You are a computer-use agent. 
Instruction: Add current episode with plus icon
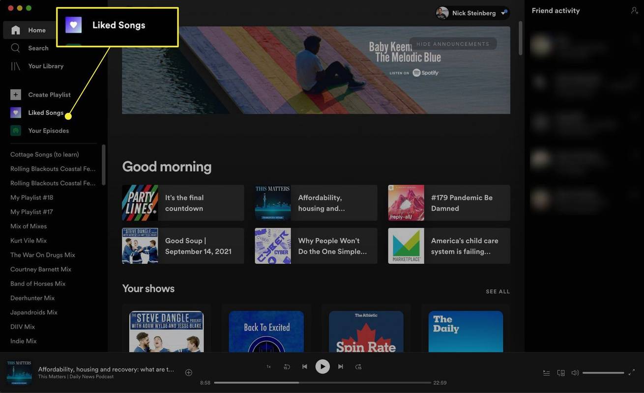click(x=188, y=372)
